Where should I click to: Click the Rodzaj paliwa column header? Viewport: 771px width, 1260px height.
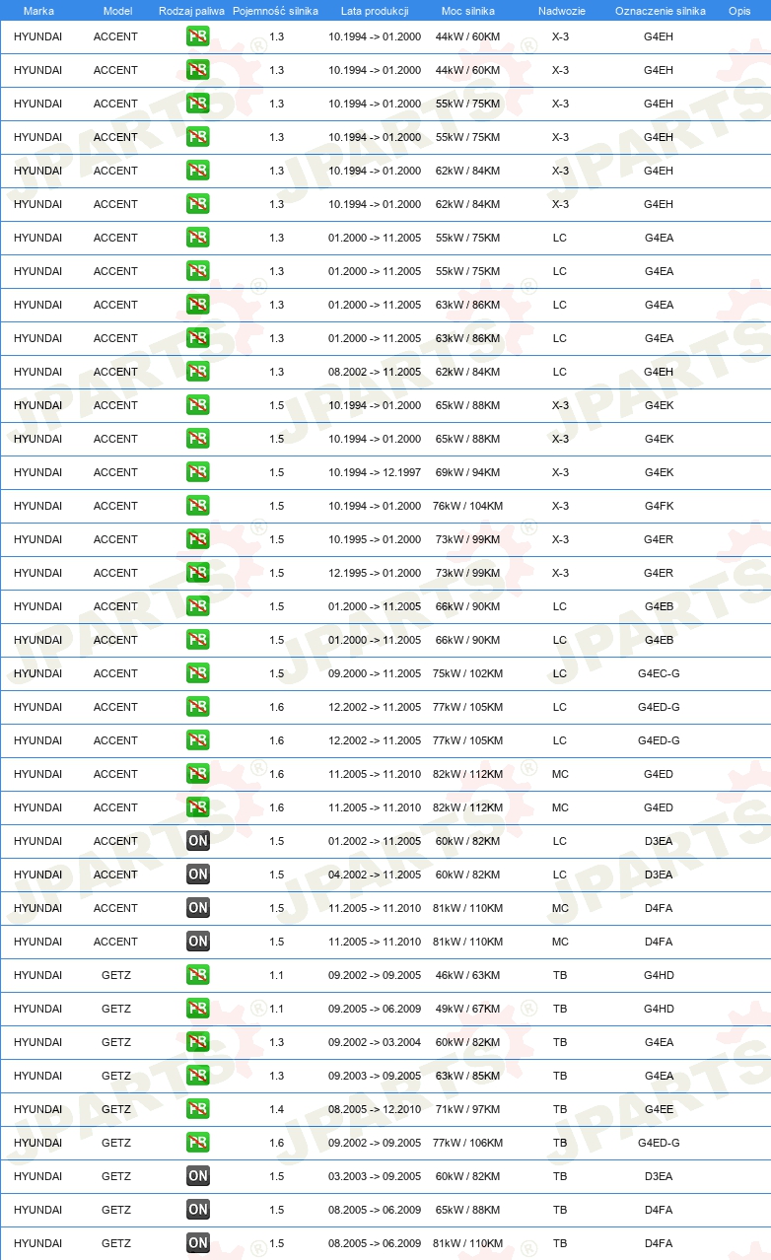point(191,11)
